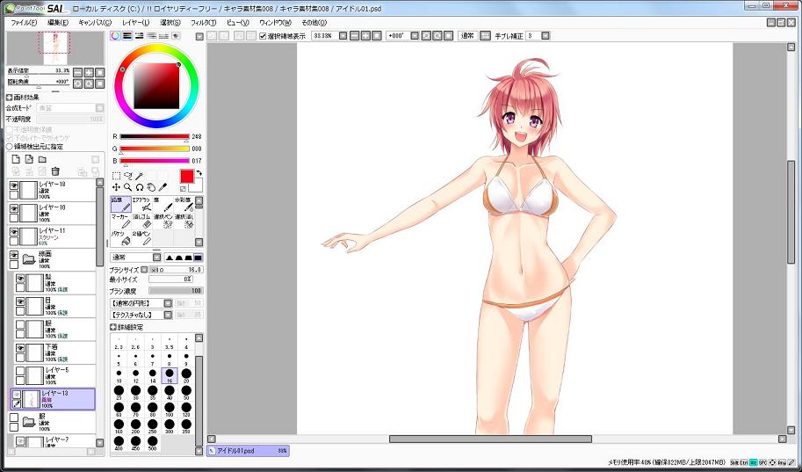Select the エアブラシ (airbrush) tool
Image resolution: width=802 pixels, height=472 pixels.
(x=141, y=205)
